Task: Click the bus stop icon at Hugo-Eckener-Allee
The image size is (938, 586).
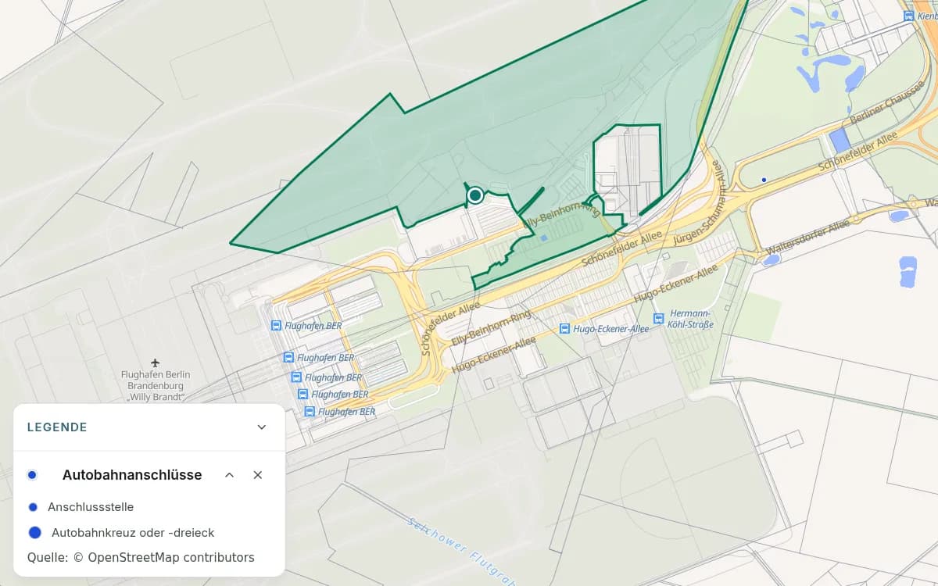Action: pyautogui.click(x=564, y=329)
